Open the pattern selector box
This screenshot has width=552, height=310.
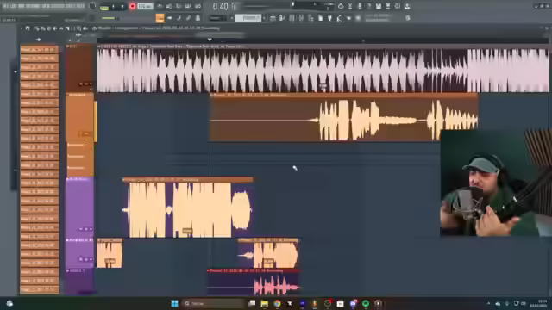pos(248,18)
